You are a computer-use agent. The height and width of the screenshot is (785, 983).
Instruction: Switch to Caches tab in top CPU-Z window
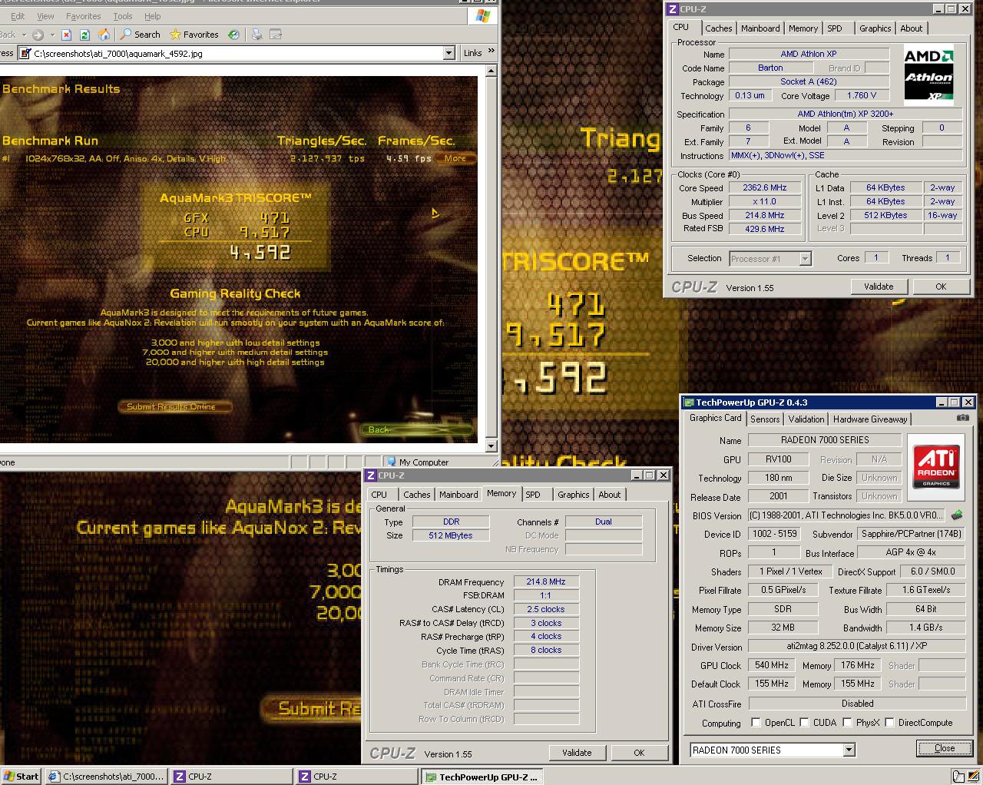point(719,28)
